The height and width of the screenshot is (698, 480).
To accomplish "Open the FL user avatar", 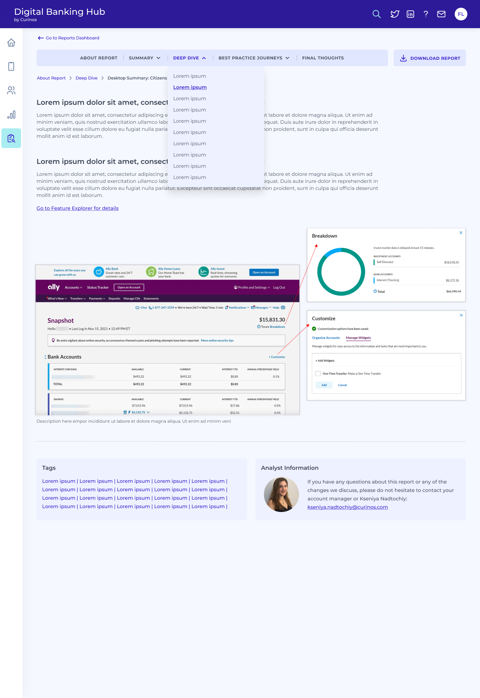I will (x=461, y=14).
